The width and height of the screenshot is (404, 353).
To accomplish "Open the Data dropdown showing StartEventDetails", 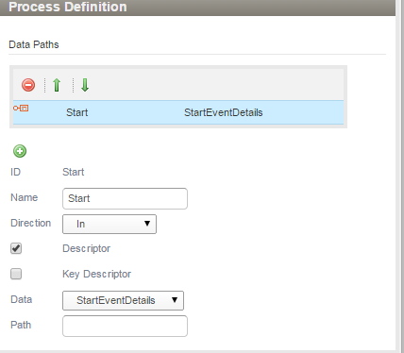I will point(123,300).
